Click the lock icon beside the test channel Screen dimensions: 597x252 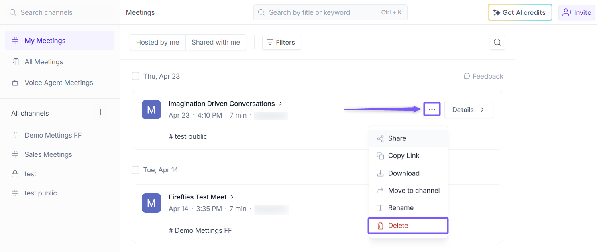point(15,174)
